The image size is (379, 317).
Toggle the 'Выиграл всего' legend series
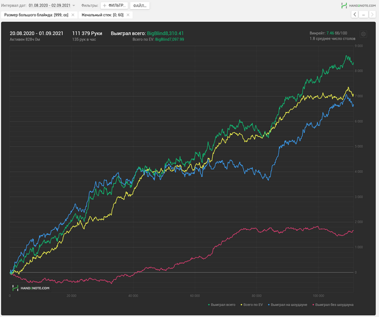[221, 305]
